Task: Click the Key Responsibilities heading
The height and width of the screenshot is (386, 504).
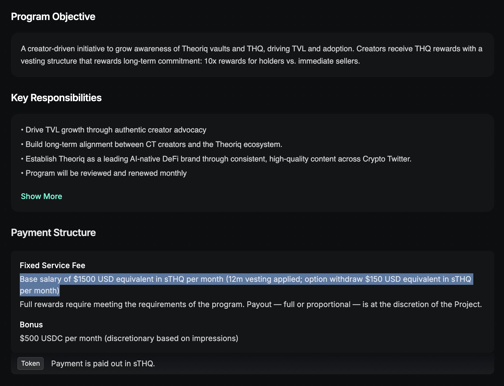Action: coord(56,98)
